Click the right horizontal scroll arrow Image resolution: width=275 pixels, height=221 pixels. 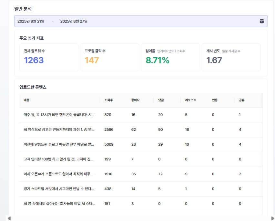[x=273, y=218]
